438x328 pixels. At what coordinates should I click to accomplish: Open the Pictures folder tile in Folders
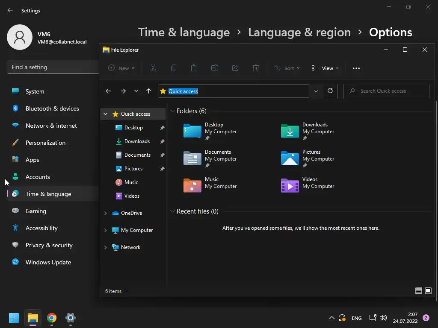click(308, 158)
